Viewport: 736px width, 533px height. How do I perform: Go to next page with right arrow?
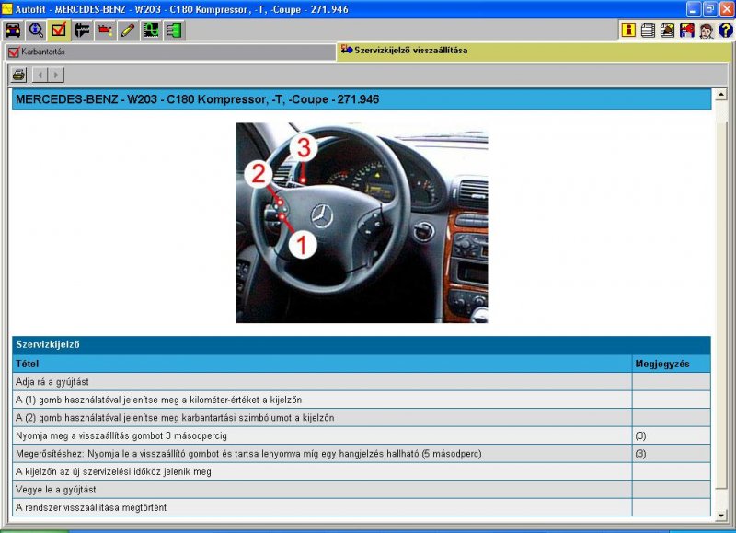56,75
